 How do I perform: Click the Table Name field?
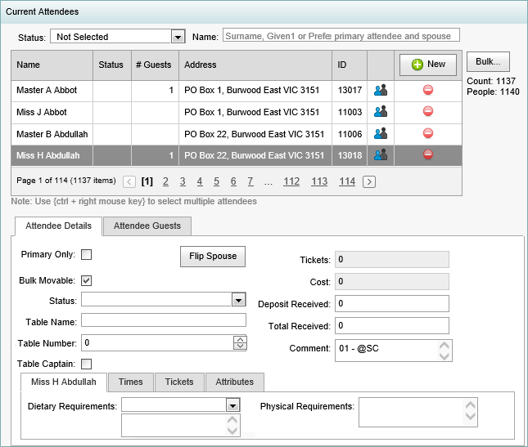(x=164, y=320)
